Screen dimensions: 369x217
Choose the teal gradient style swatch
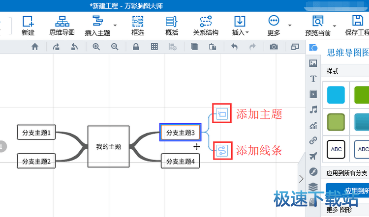362,122
